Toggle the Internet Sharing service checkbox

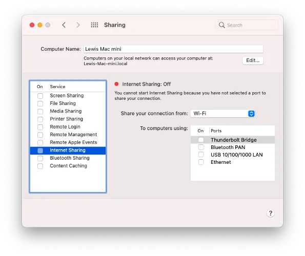(40, 151)
